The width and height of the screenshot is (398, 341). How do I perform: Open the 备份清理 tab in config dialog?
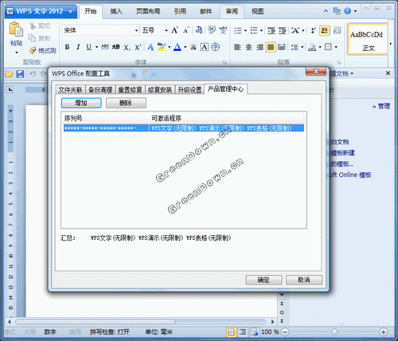click(x=100, y=90)
